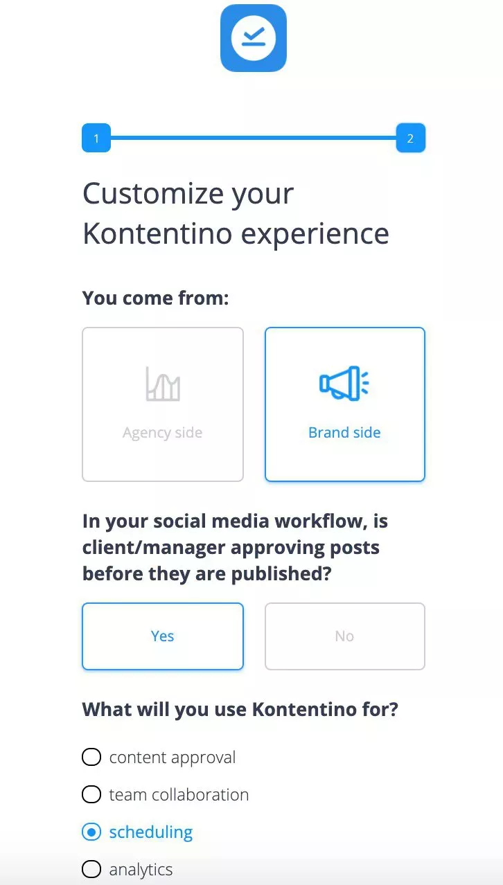Select the scheduling radio button
Screen dimensions: 503x885
91,832
